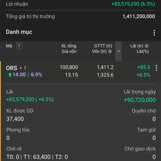Tap the orange dot indicator next to ORS

(x=21, y=68)
